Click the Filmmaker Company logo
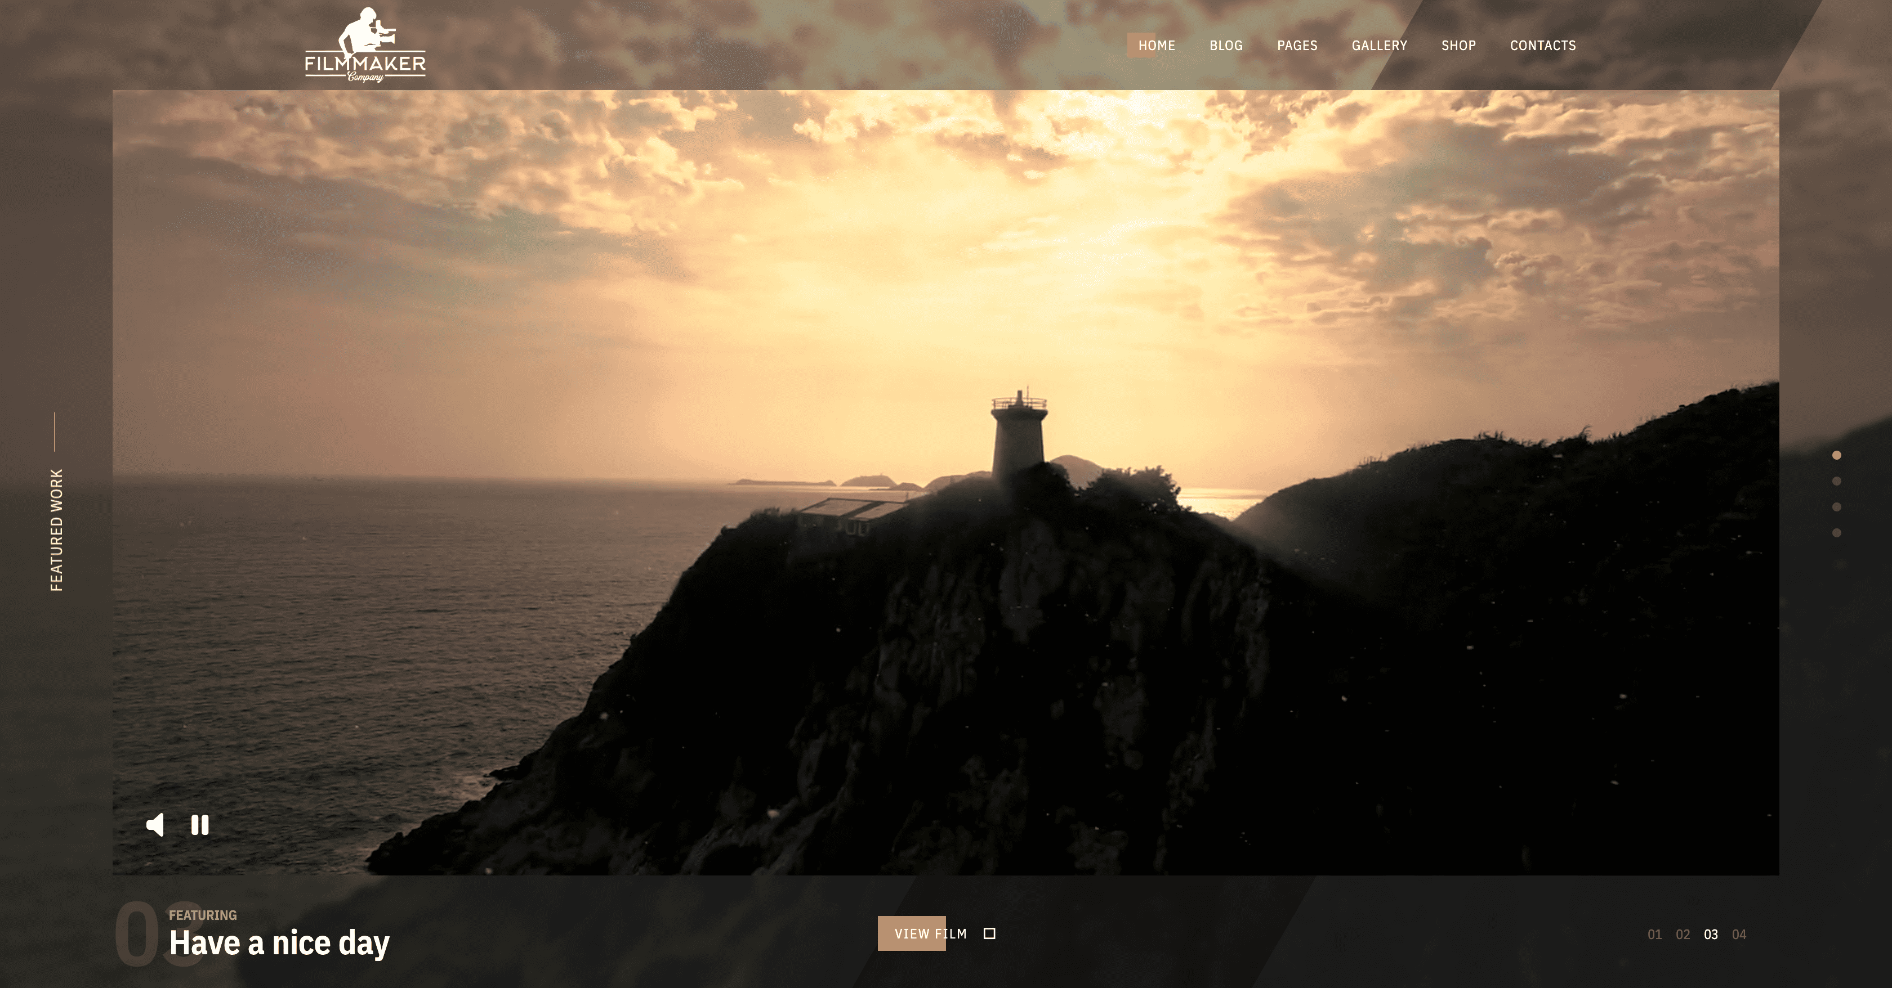 (365, 46)
